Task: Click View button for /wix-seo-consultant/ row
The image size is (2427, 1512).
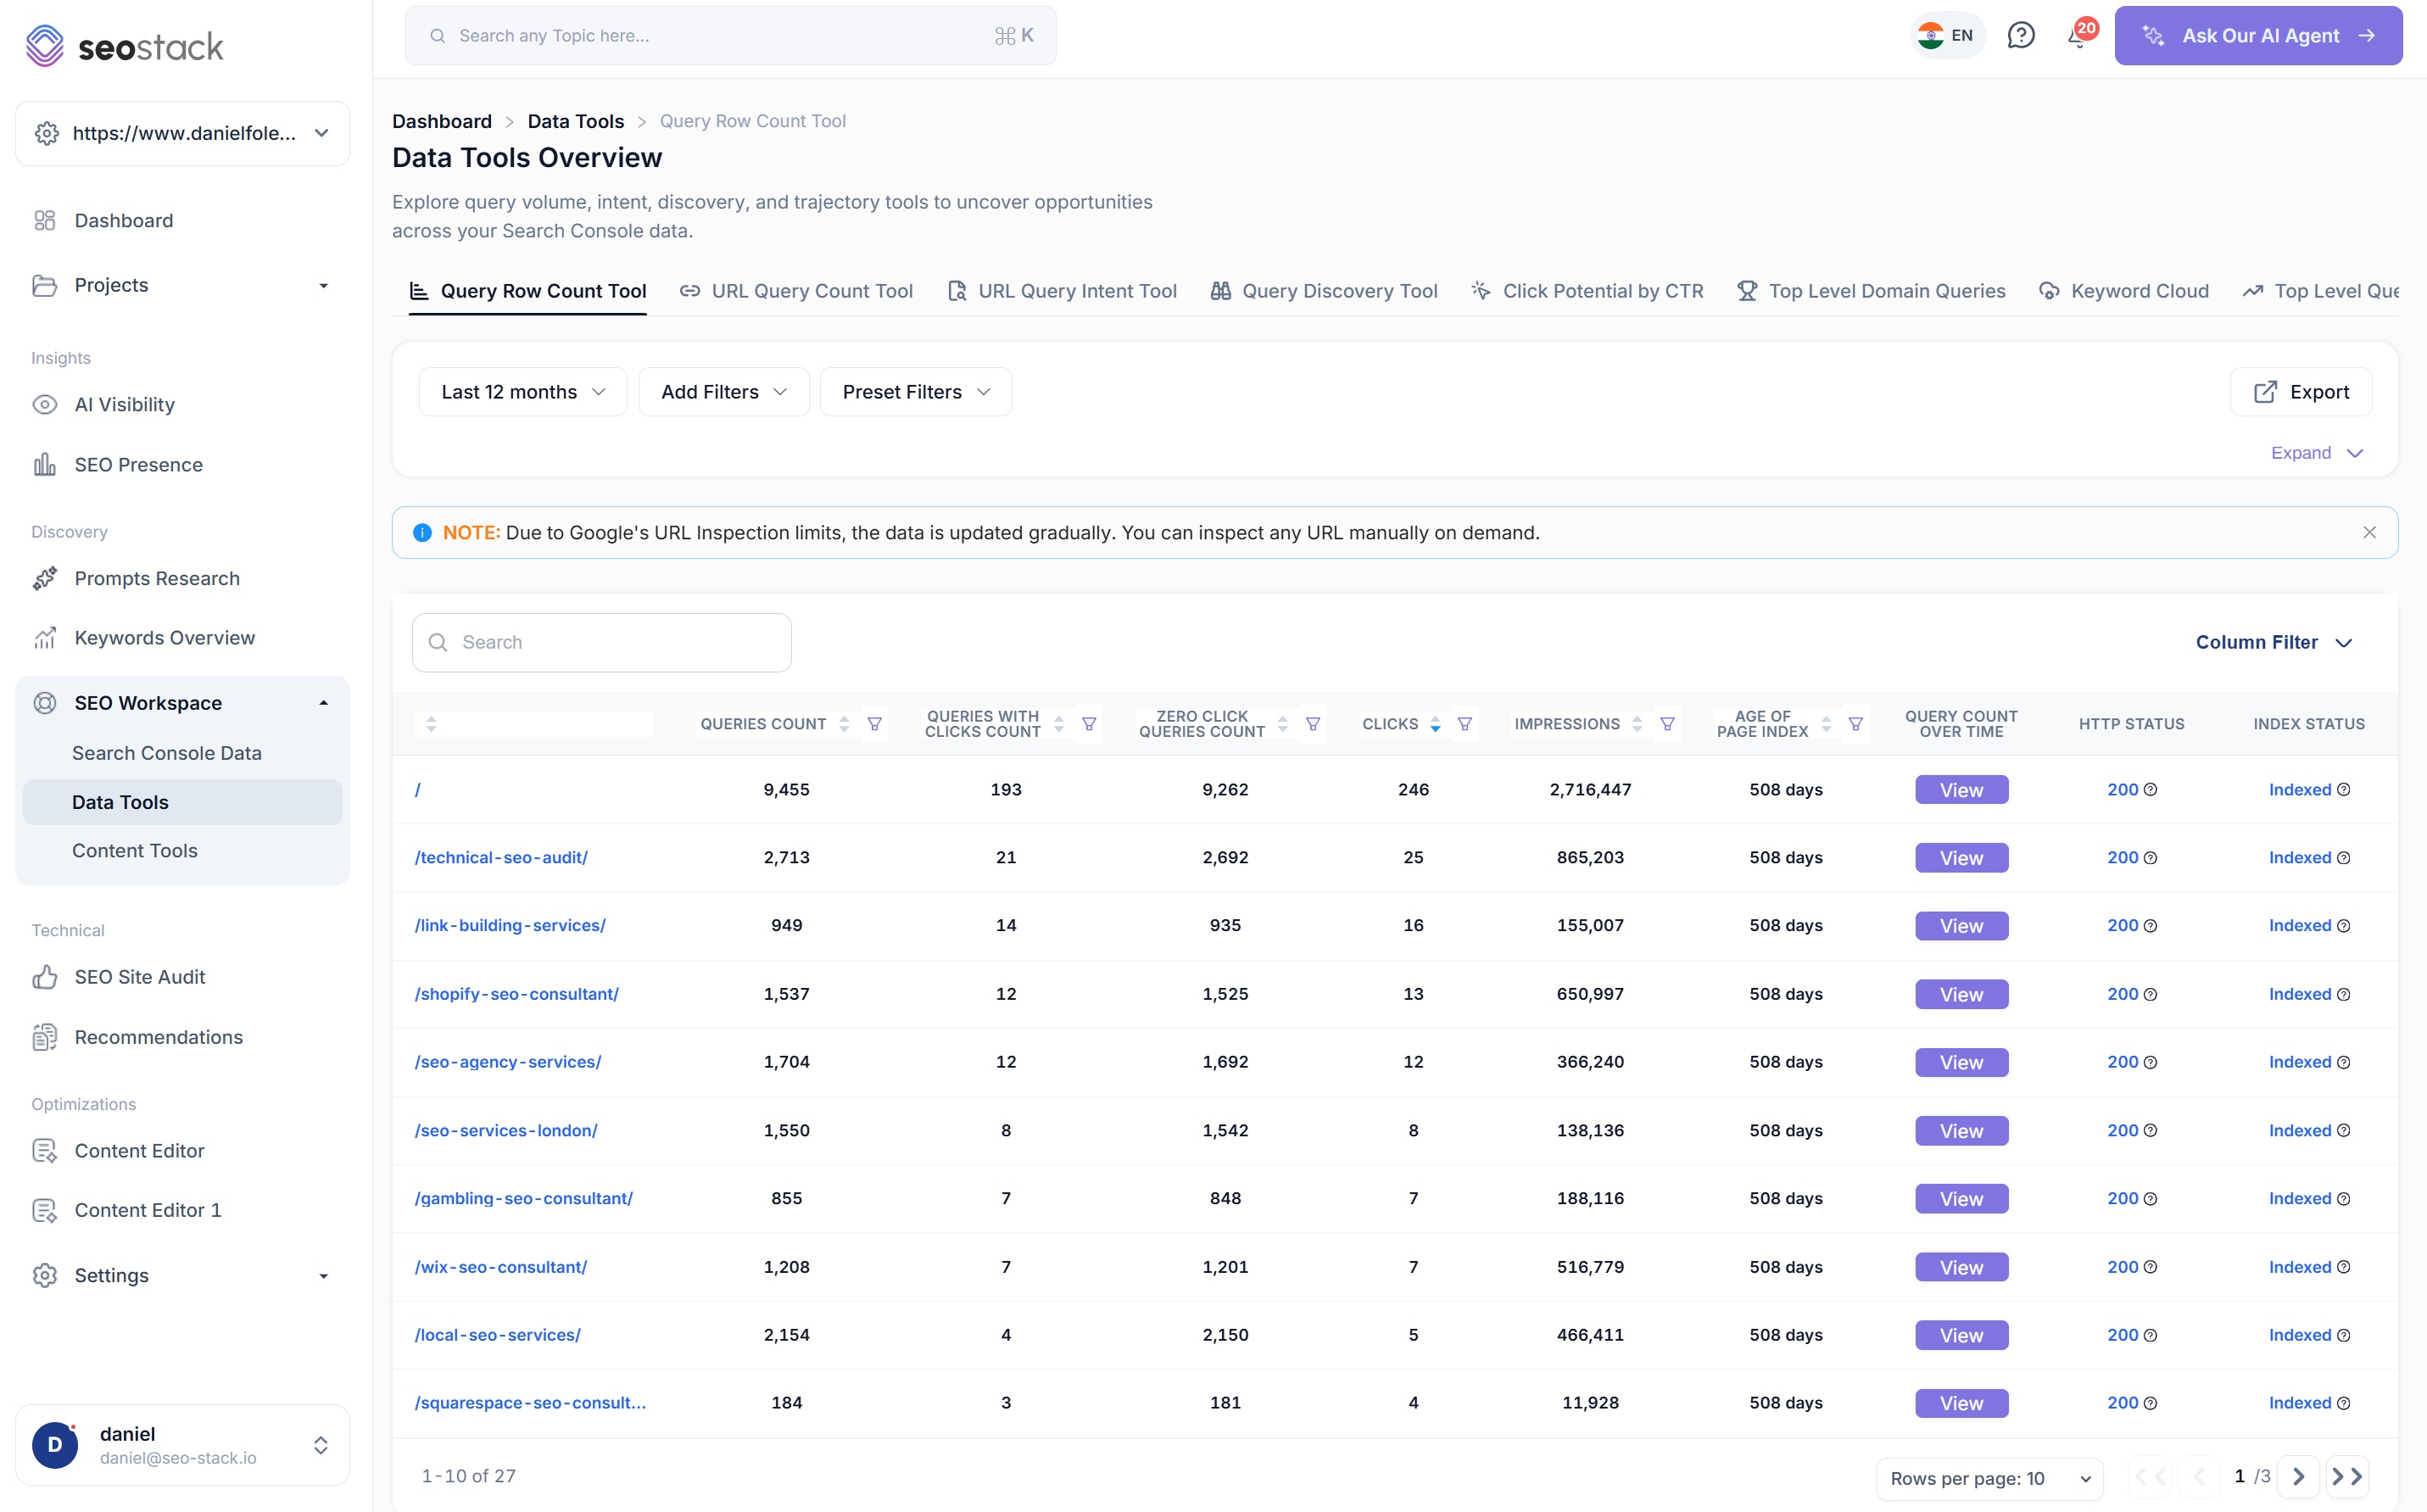Action: point(1961,1267)
